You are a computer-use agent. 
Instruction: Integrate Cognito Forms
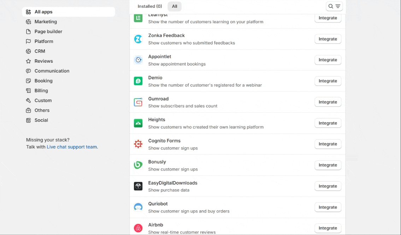pyautogui.click(x=328, y=144)
